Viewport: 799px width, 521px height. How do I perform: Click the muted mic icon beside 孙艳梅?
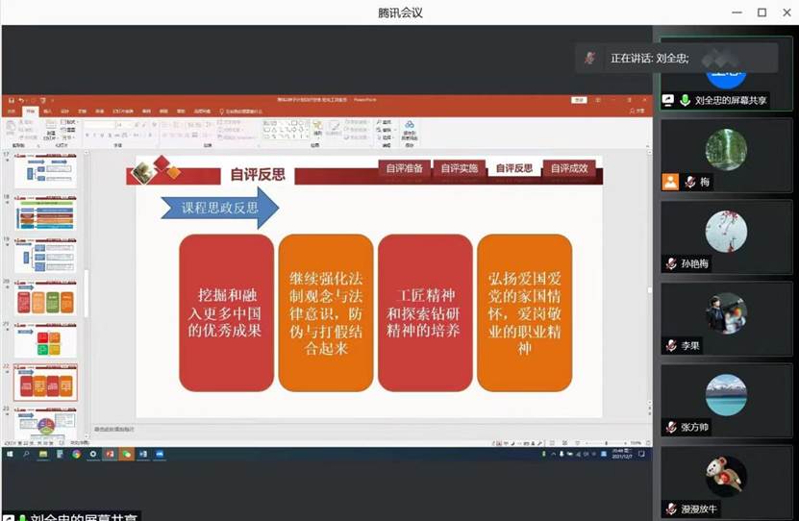[x=671, y=263]
